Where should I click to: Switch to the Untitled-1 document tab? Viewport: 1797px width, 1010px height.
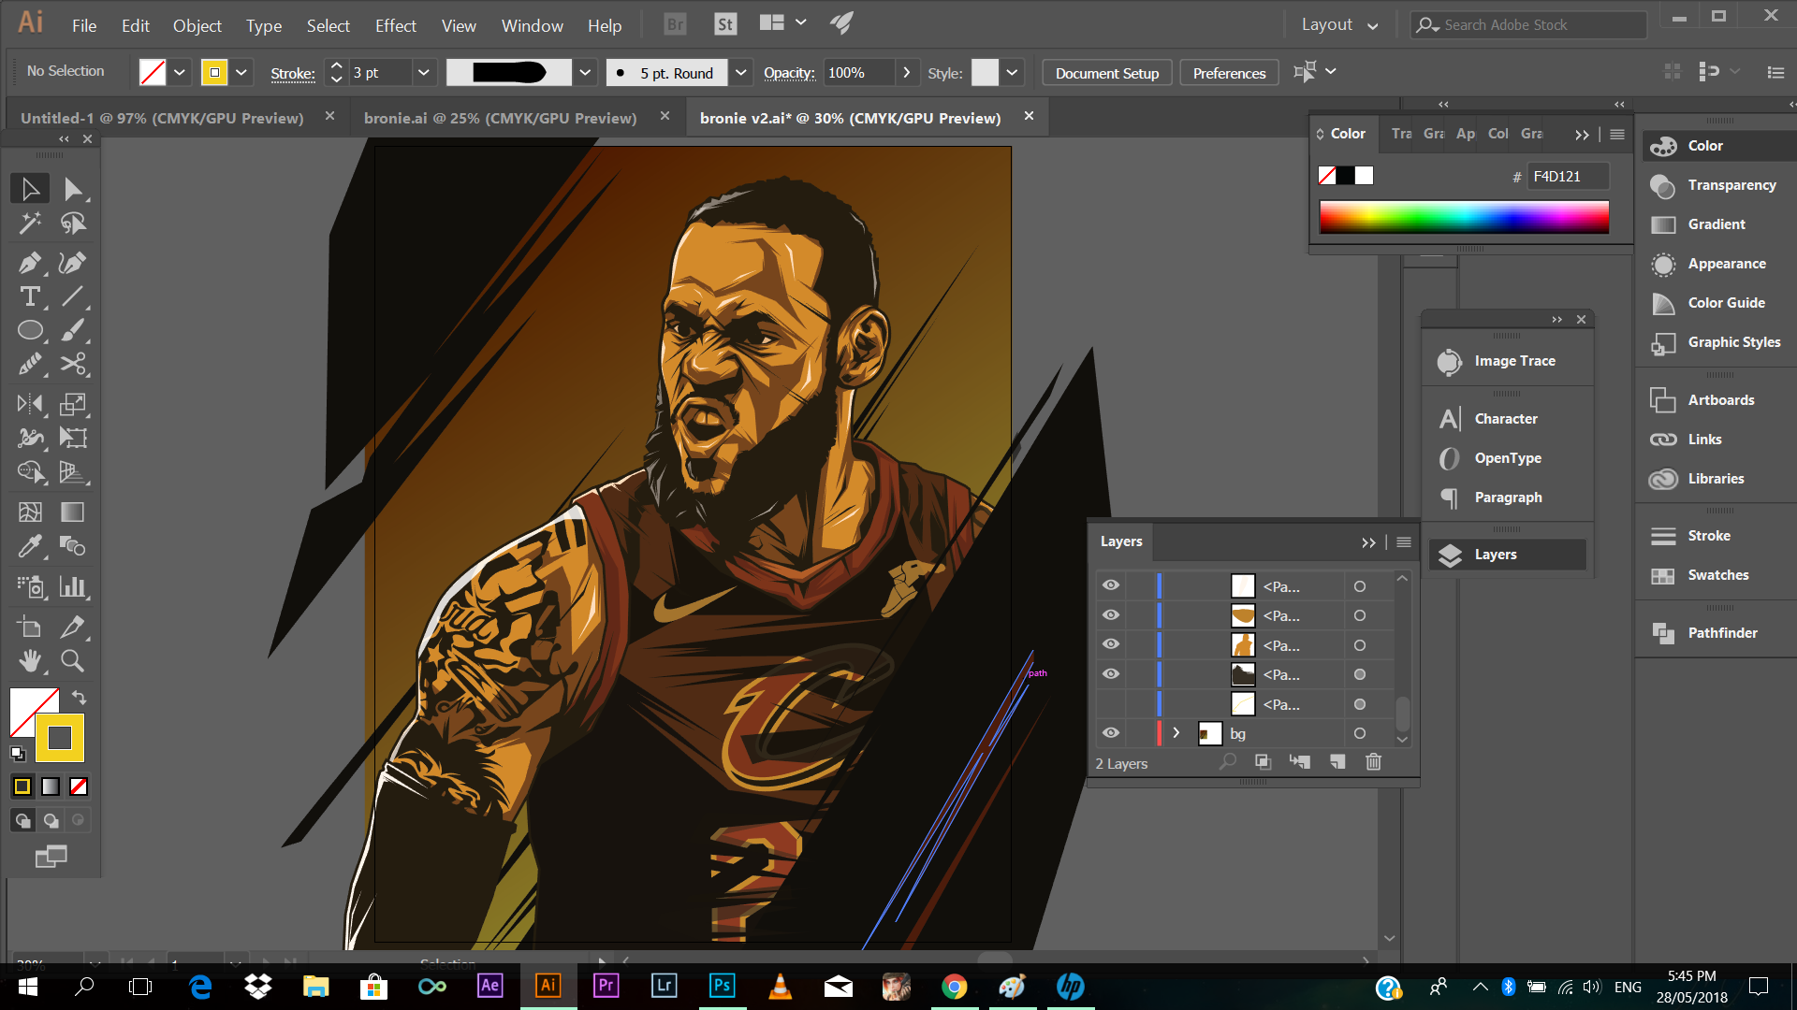(x=163, y=118)
